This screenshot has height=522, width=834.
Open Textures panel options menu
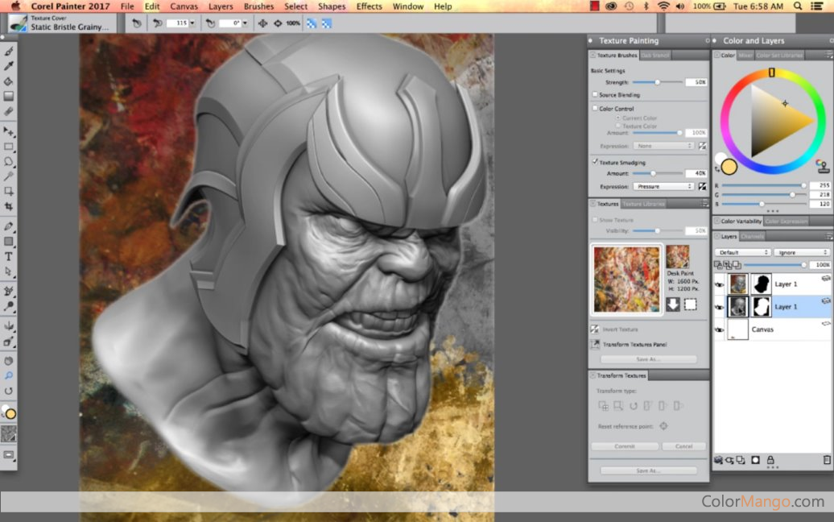click(x=704, y=204)
